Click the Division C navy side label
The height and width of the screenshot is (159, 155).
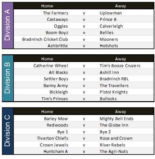(8, 131)
